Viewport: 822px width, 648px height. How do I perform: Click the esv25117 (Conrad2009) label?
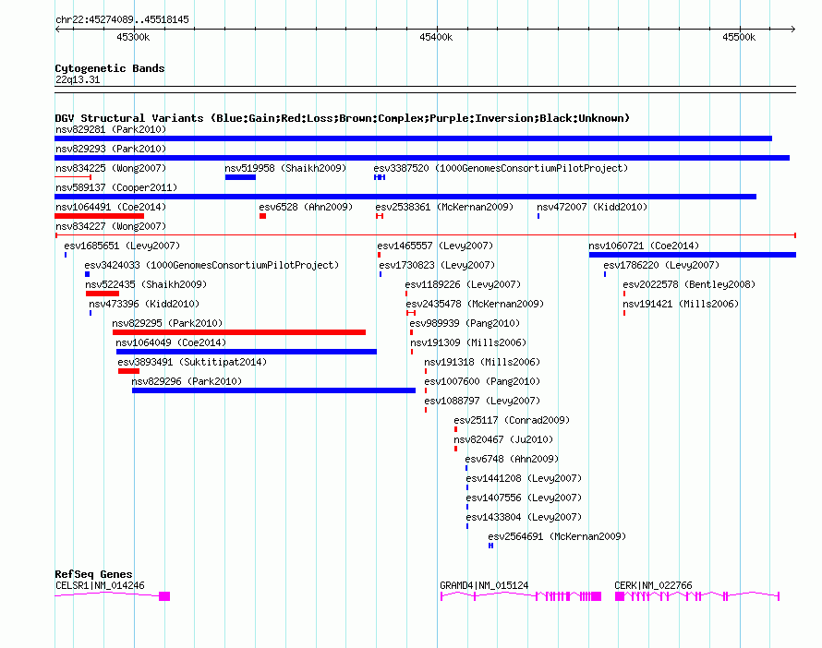pos(512,420)
